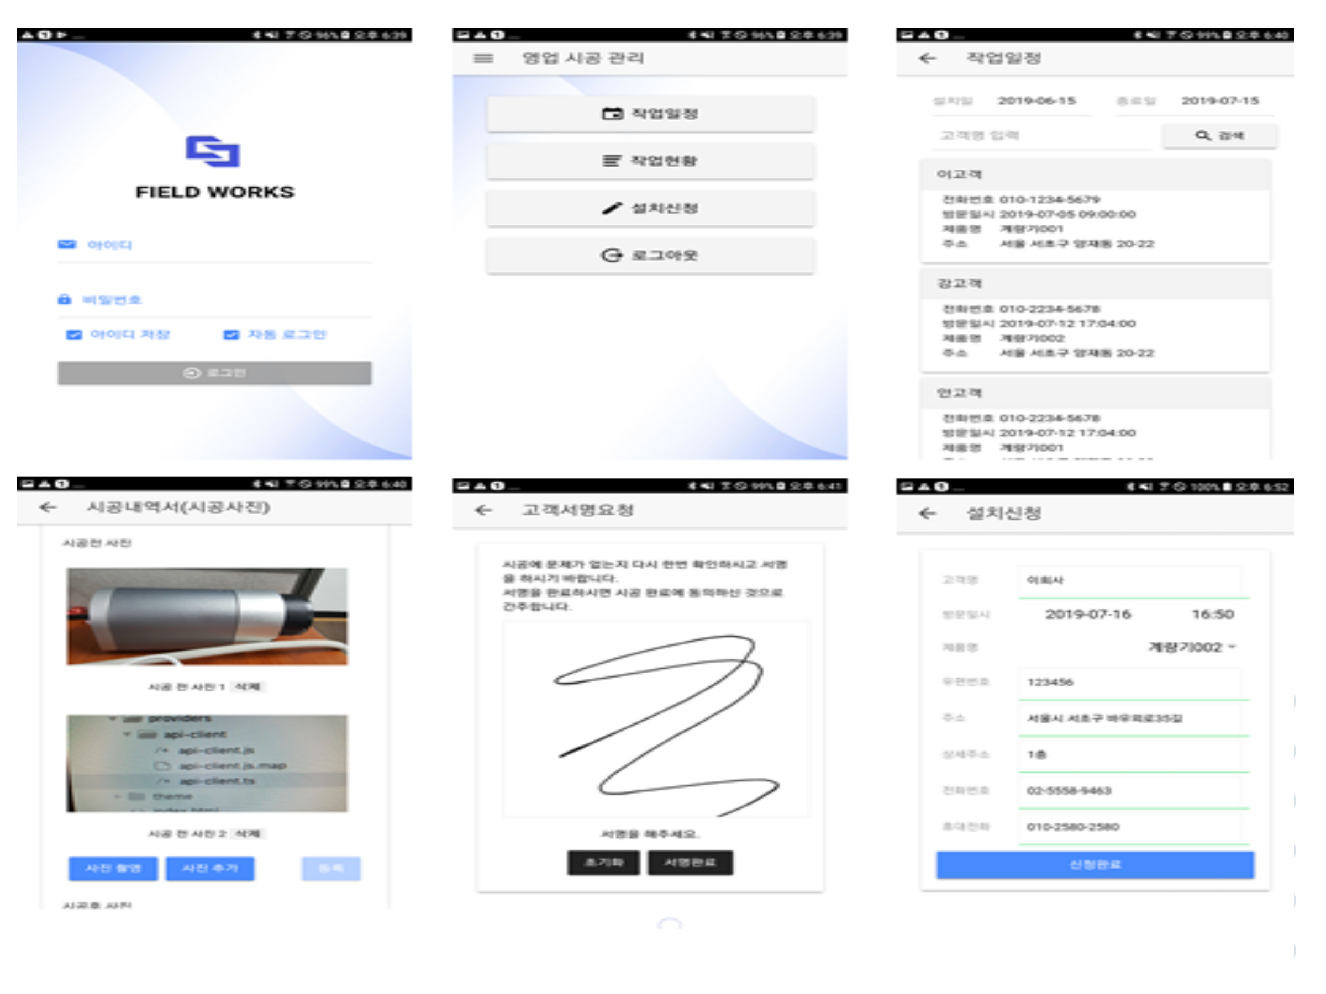Click the gray 로그인 button
The height and width of the screenshot is (994, 1326).
[x=214, y=373]
